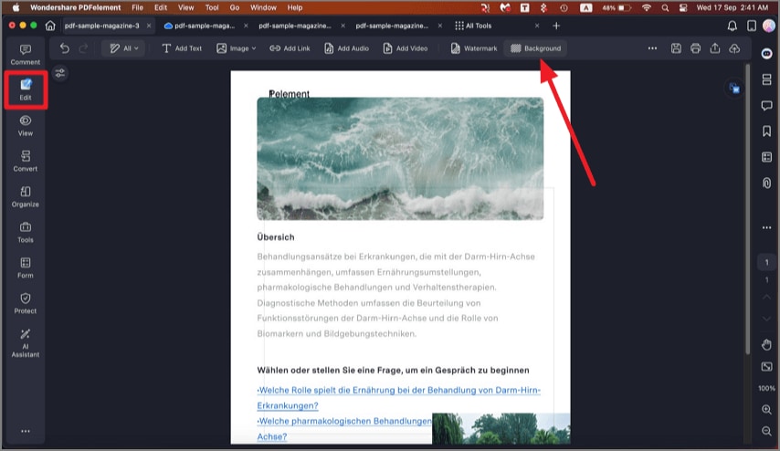Choose the Add Audio tool
Image resolution: width=780 pixels, height=451 pixels.
coord(346,48)
